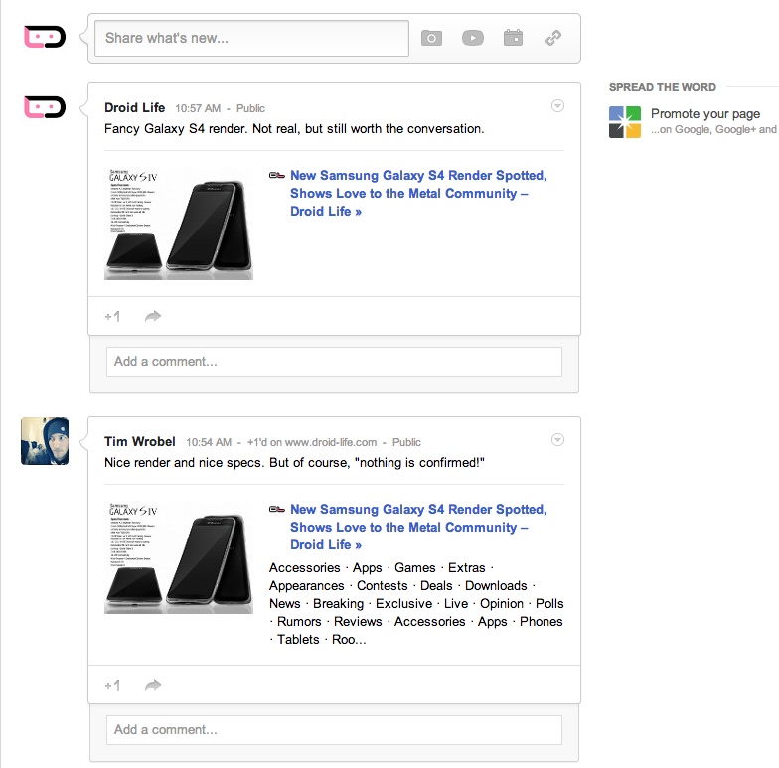Click the create event calendar icon
The height and width of the screenshot is (768, 779).
click(513, 38)
